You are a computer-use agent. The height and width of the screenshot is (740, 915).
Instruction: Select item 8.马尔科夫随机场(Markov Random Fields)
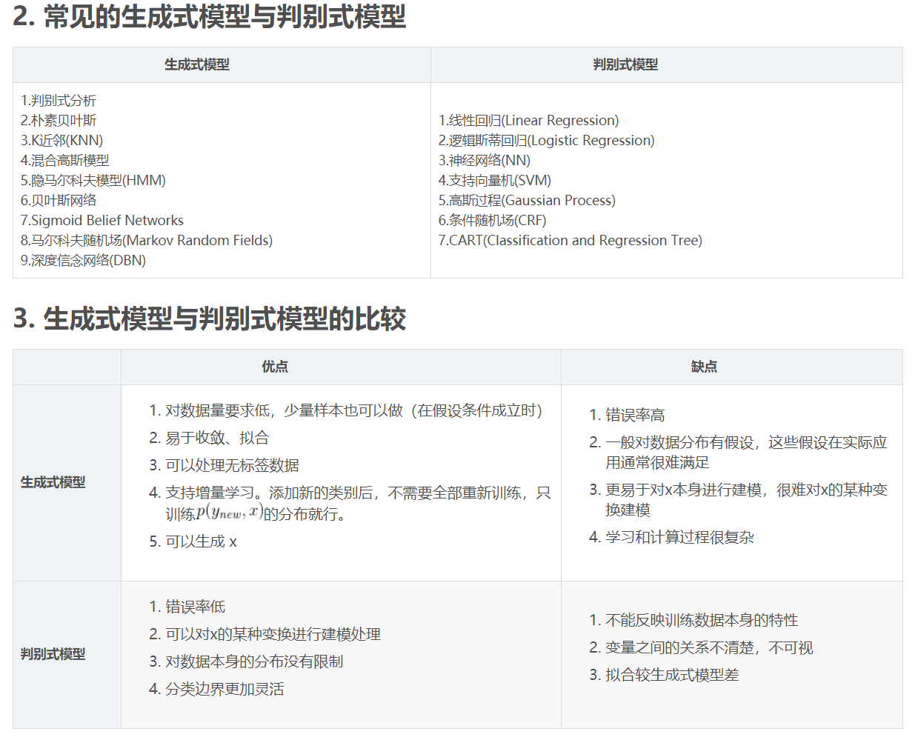click(147, 240)
